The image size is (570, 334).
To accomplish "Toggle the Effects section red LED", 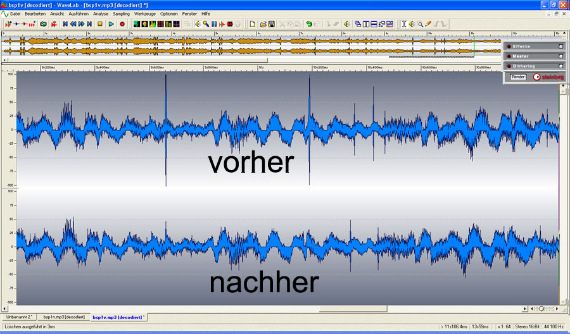I will [509, 46].
